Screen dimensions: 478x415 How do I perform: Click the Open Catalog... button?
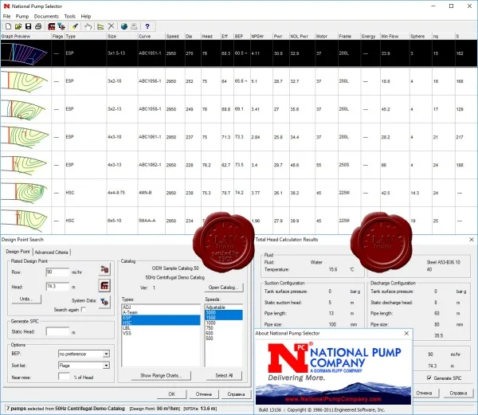click(224, 288)
